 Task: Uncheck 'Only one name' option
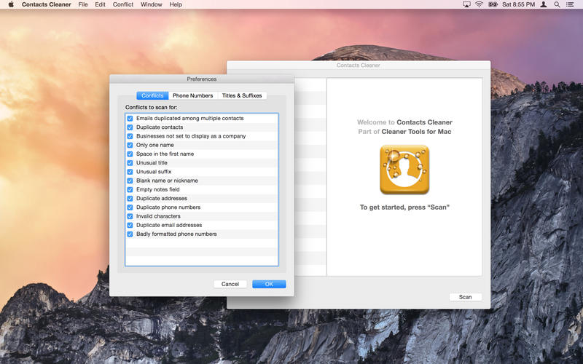tap(130, 145)
